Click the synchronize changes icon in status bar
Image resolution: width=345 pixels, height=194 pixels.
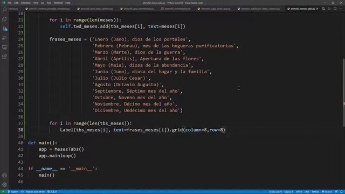point(23,192)
